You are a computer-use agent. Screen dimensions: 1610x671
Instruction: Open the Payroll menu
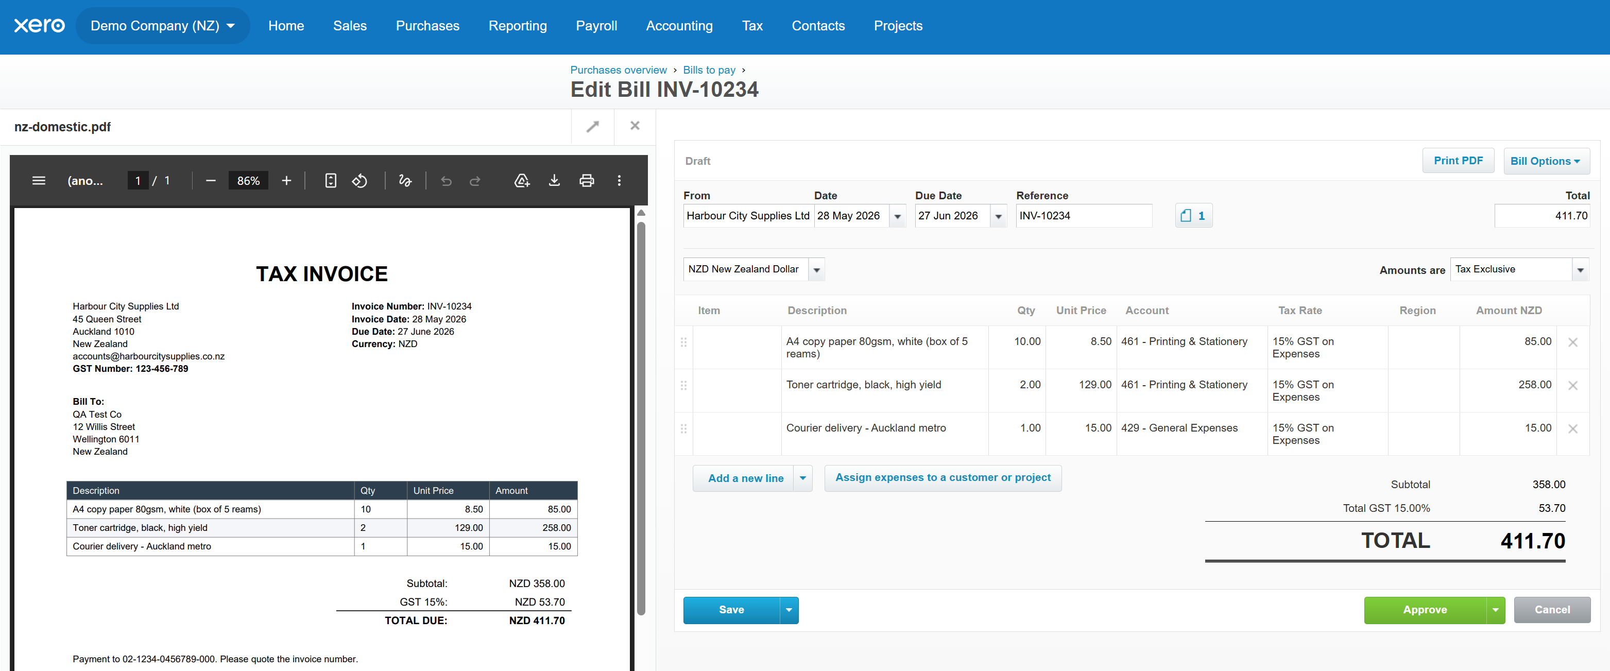pyautogui.click(x=596, y=26)
